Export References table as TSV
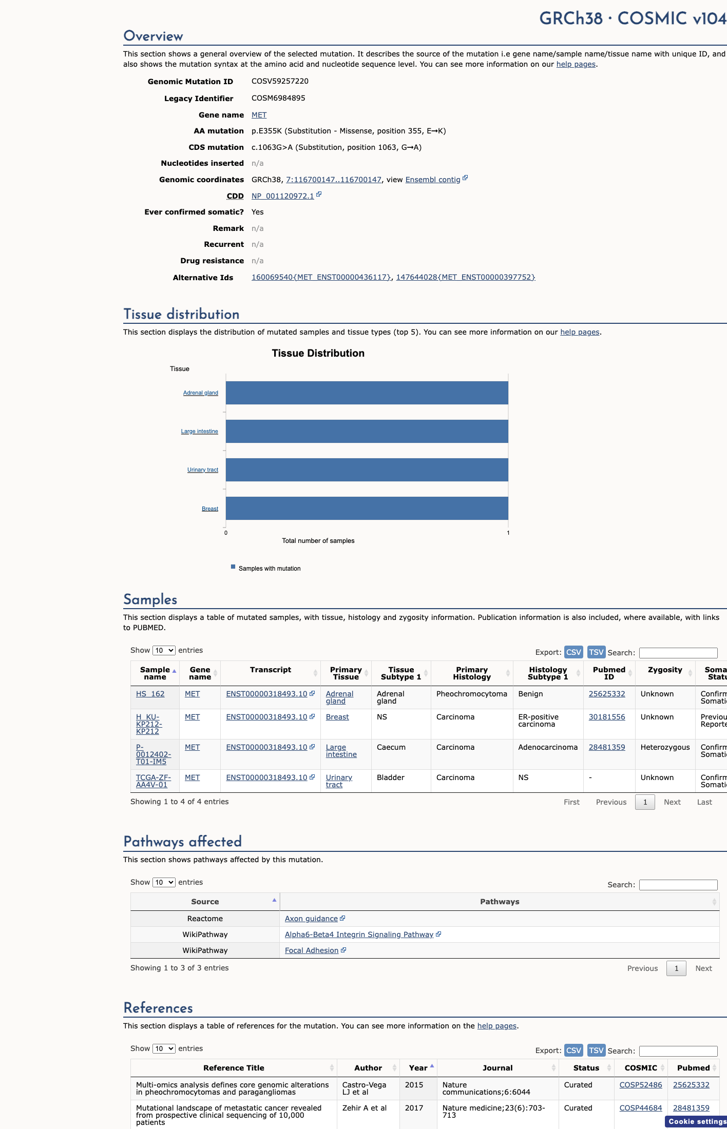Screen dimensions: 727x1129 (x=596, y=1050)
